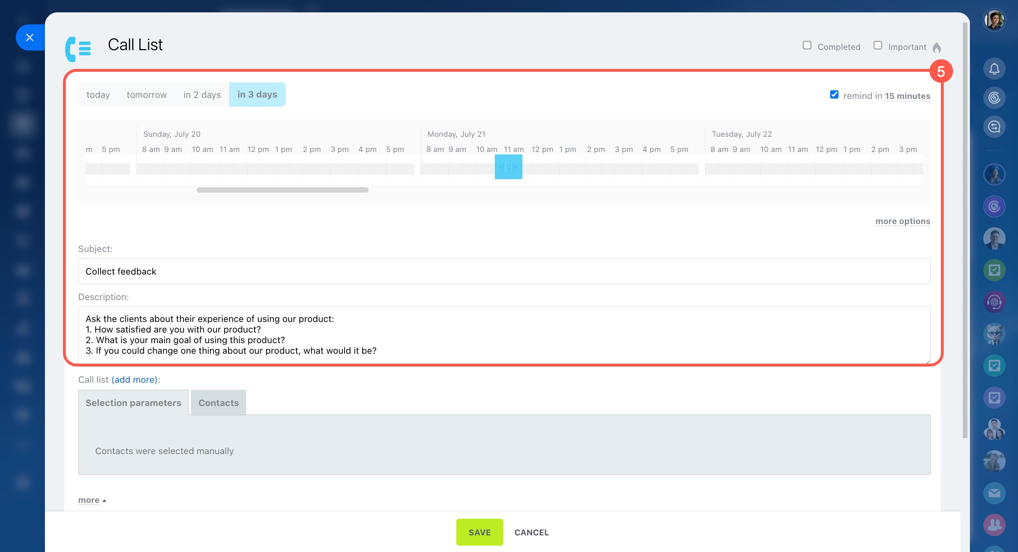This screenshot has width=1018, height=552.
Task: Open user profile avatar at top right
Action: click(994, 20)
